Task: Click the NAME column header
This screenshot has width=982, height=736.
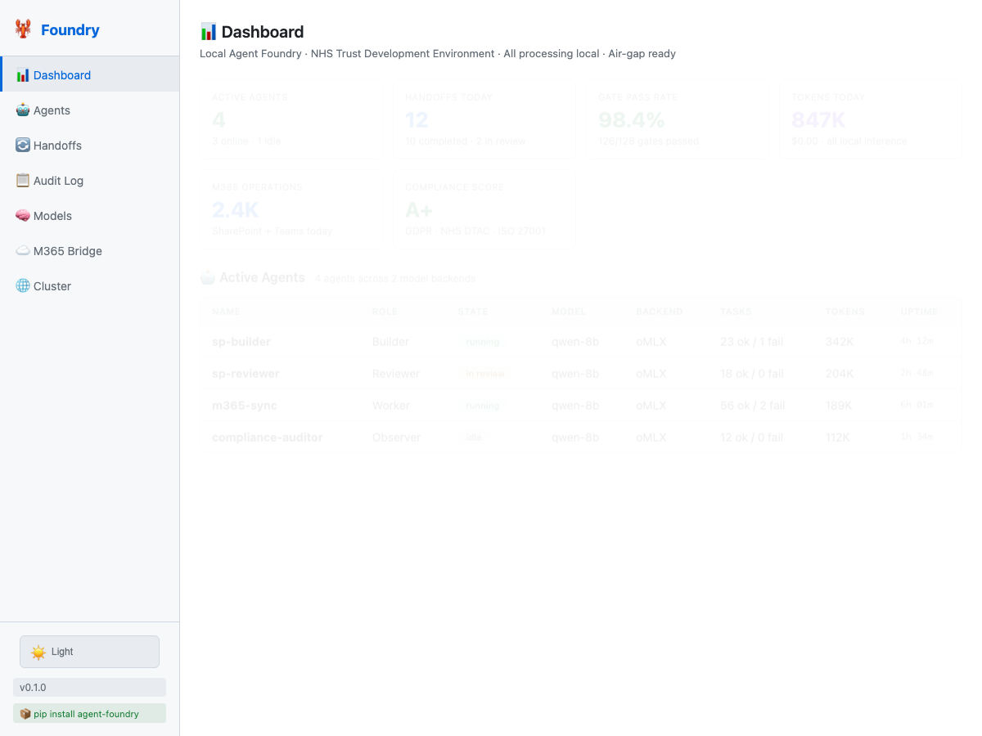Action: click(227, 312)
